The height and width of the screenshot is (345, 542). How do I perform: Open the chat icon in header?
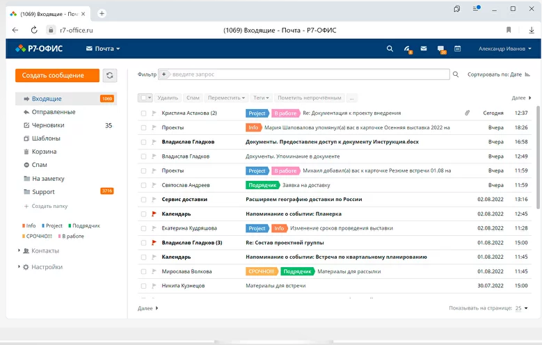point(441,49)
